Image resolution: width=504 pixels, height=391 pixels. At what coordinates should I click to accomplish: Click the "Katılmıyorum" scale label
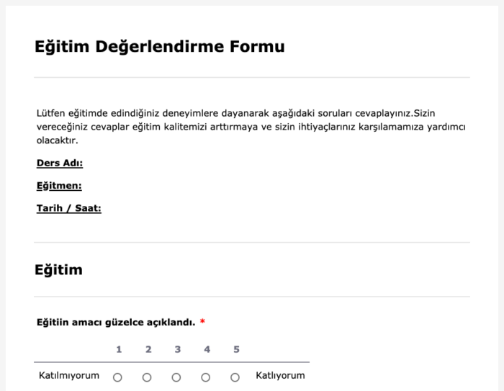point(69,376)
